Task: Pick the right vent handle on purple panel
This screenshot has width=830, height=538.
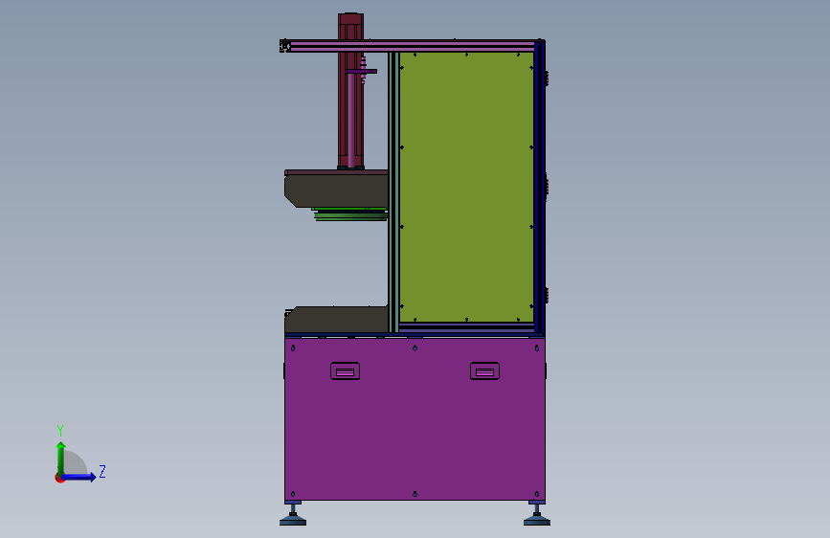Action: [484, 371]
